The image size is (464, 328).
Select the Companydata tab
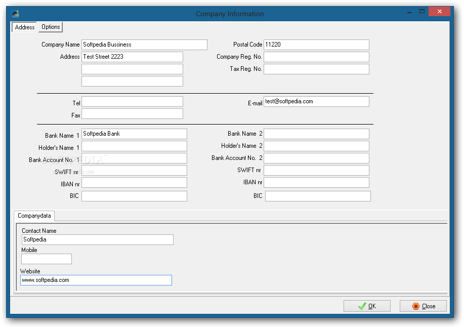pos(34,216)
